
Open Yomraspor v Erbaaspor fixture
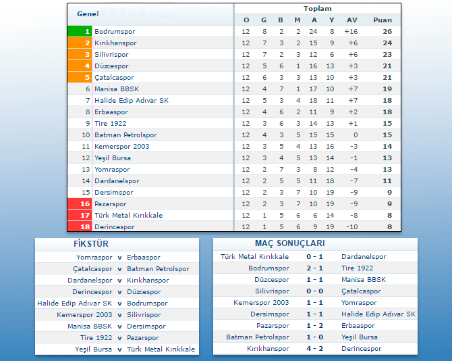coord(119,258)
